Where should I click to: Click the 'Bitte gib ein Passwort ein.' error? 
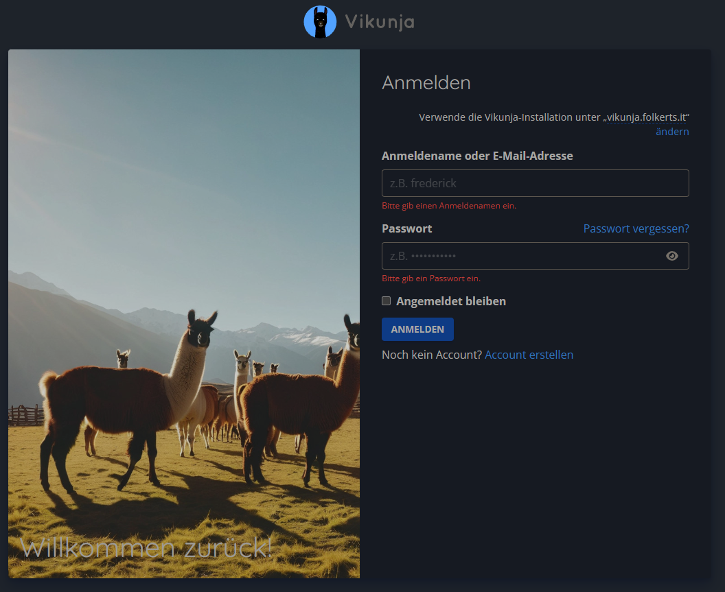(x=431, y=279)
